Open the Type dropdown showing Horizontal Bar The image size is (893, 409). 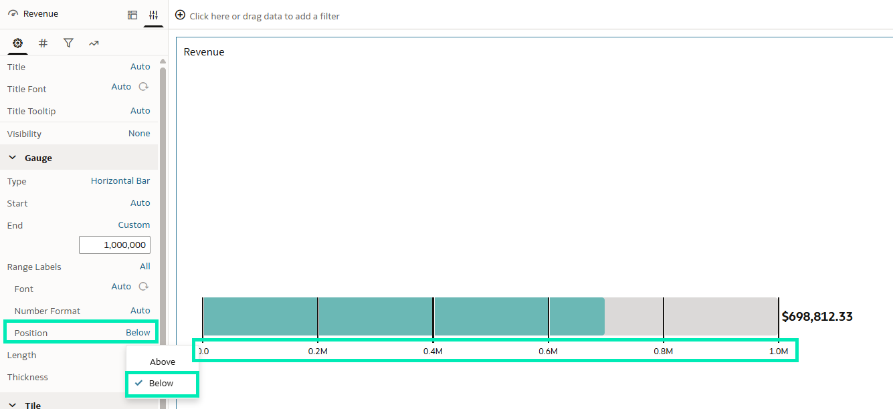click(x=120, y=181)
